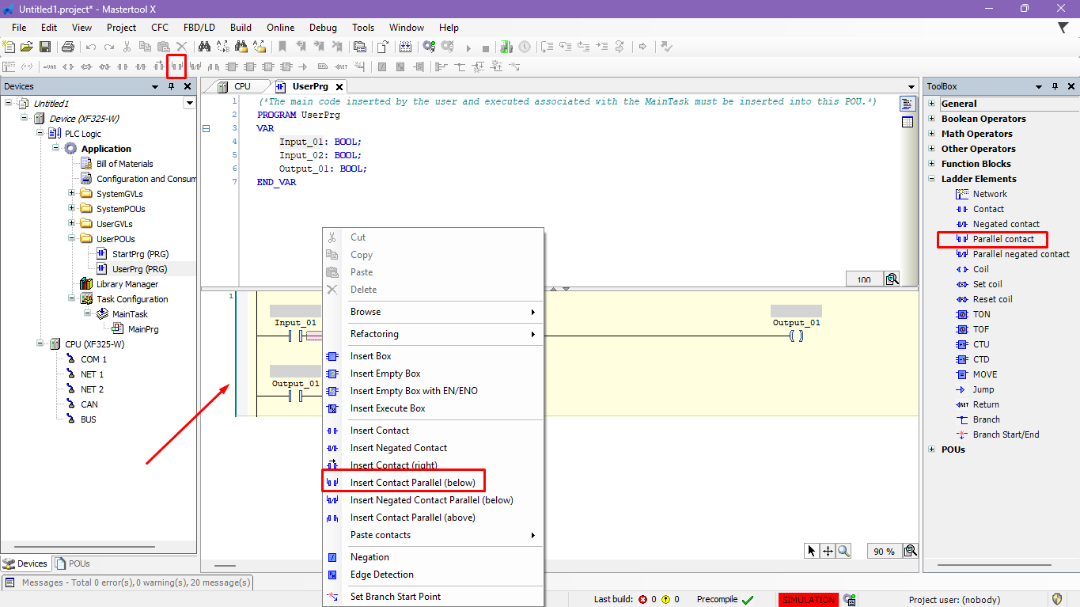Select the magnifier zoom tool in the editor
Viewport: 1080px width, 607px height.
pyautogui.click(x=843, y=551)
